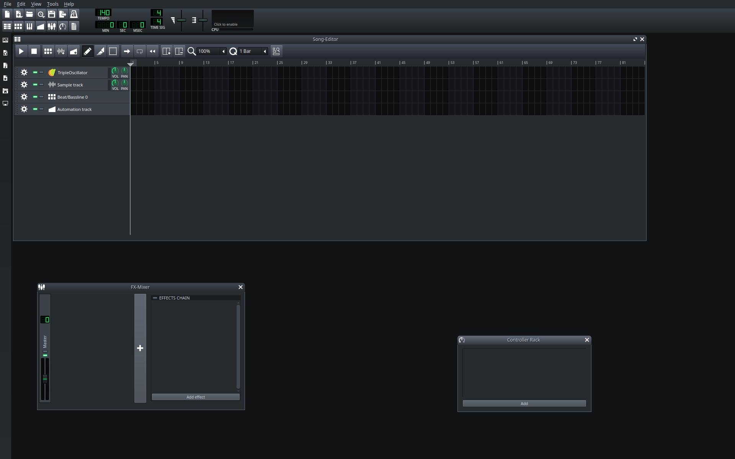Open the zoom 100% dropdown
The width and height of the screenshot is (735, 459).
[x=223, y=51]
